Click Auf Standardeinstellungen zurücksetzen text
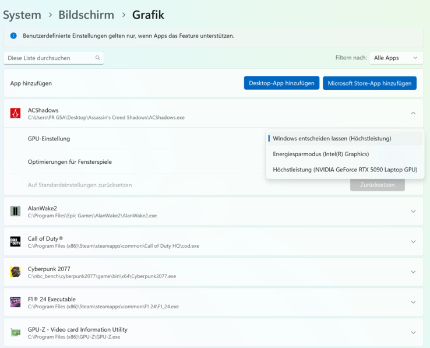Screen dimensions: 430x348 tap(80, 185)
